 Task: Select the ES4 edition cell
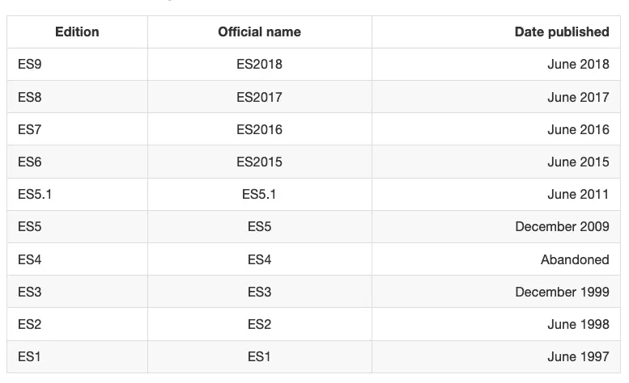coord(29,259)
